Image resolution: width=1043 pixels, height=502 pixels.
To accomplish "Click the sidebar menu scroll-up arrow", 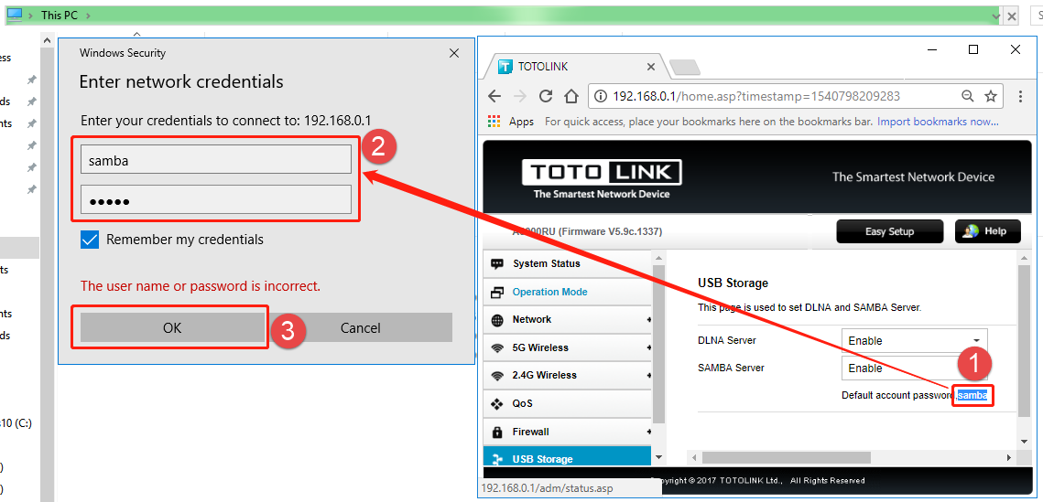I will pos(658,258).
